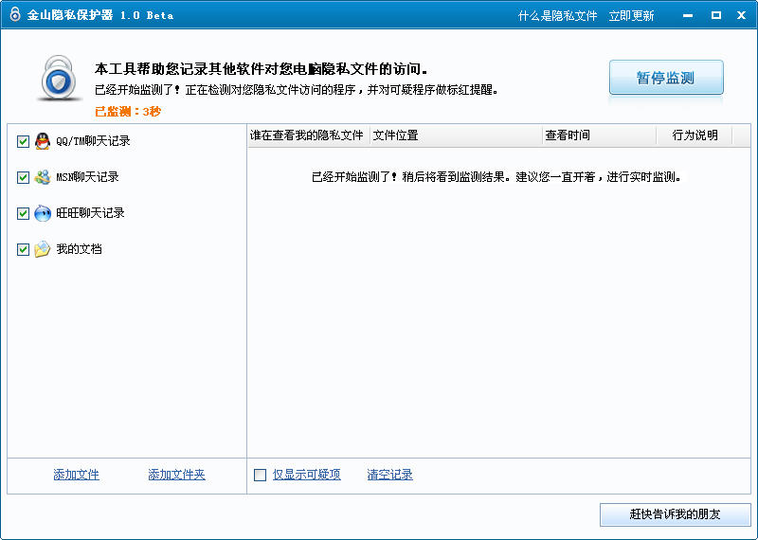Uncheck the MSN聊天记录 checkbox

(23, 177)
